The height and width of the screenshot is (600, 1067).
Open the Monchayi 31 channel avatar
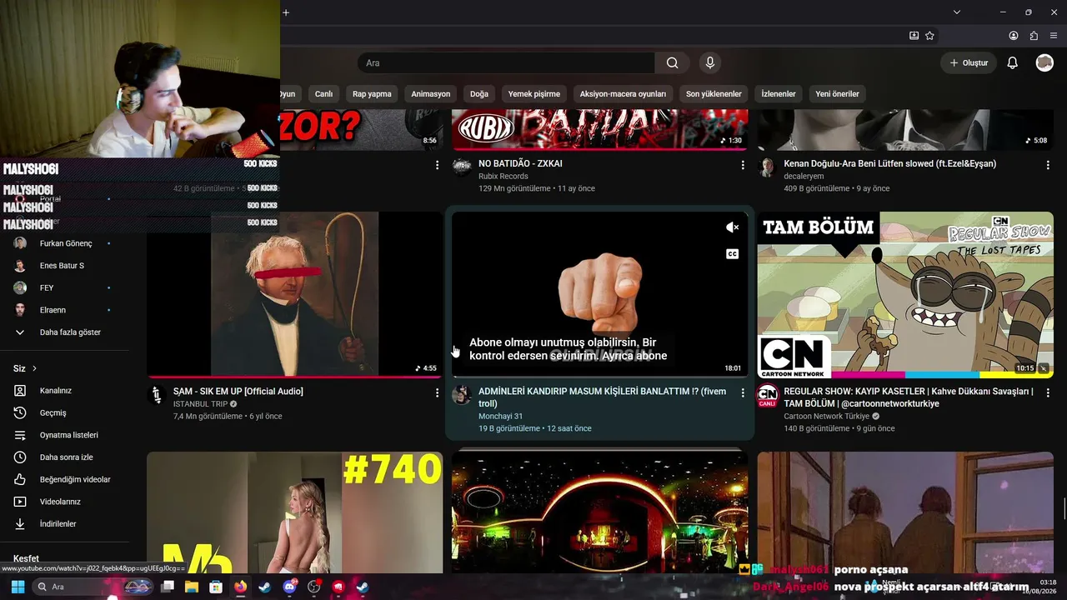point(462,395)
